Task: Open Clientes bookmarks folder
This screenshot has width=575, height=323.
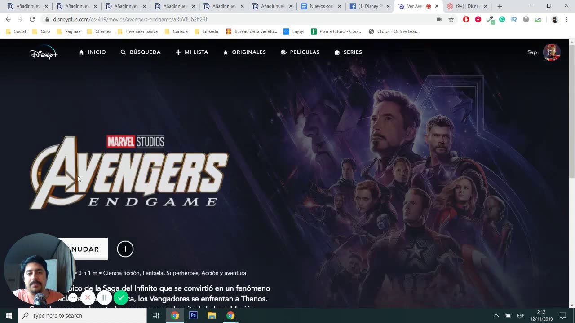Action: tap(99, 31)
